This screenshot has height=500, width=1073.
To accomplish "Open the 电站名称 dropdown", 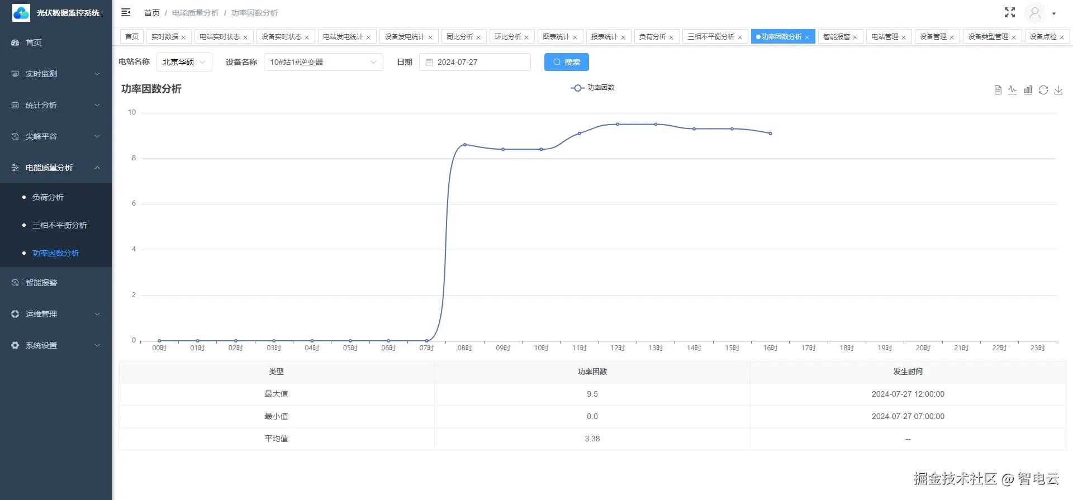I will tap(184, 62).
